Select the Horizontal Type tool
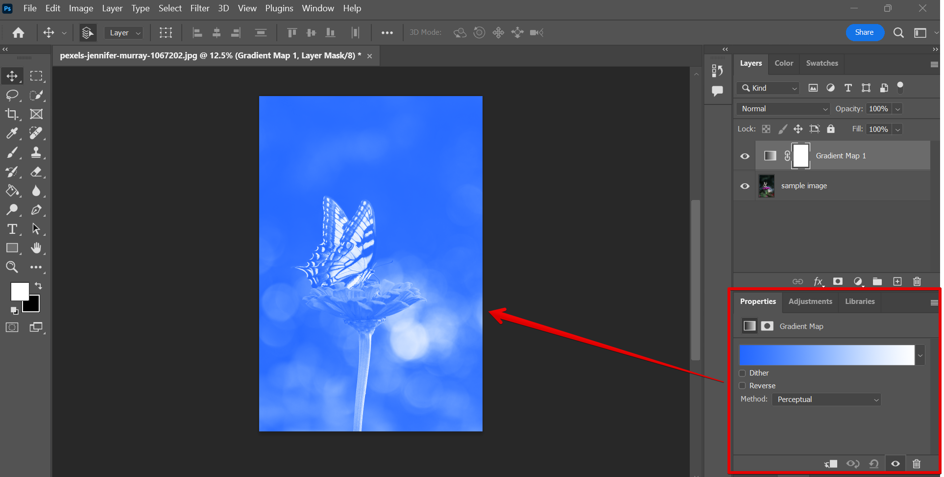 coord(12,229)
